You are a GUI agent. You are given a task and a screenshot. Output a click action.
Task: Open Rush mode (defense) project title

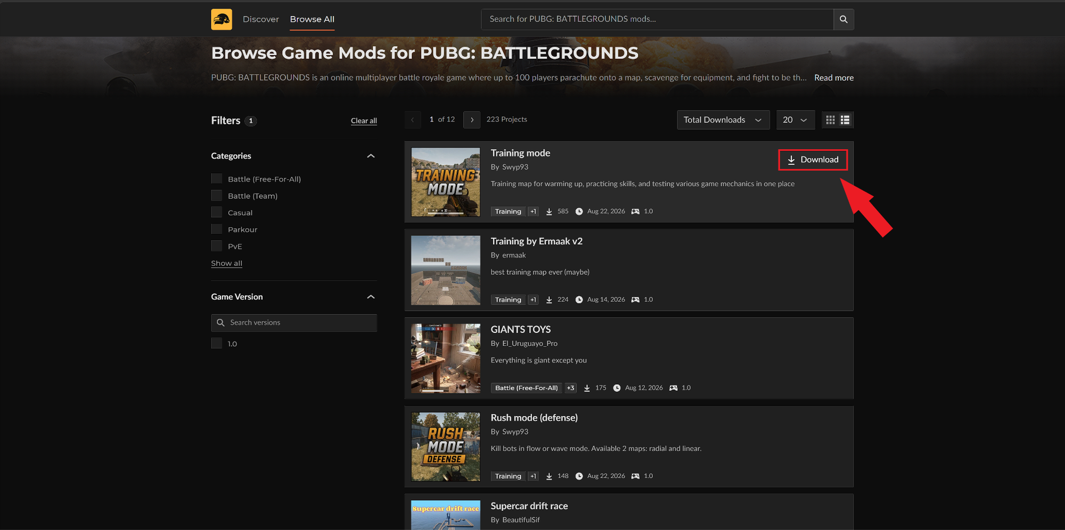click(534, 418)
